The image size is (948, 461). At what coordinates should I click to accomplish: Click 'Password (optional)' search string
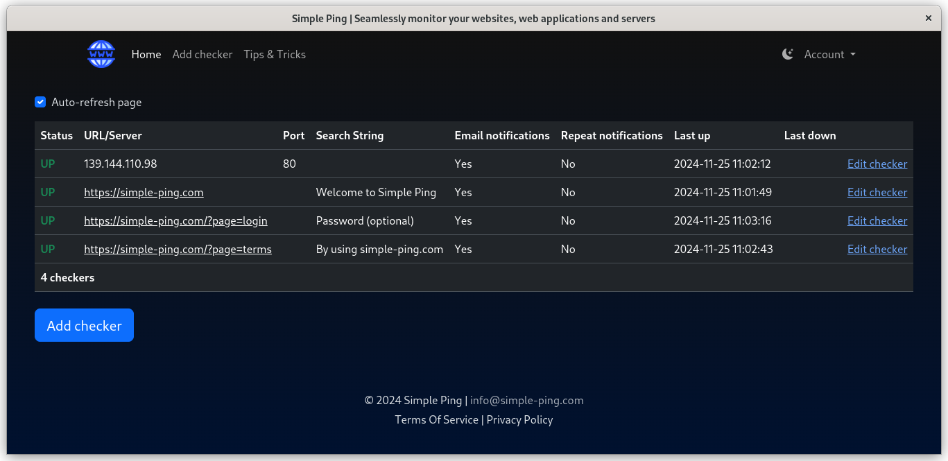365,220
